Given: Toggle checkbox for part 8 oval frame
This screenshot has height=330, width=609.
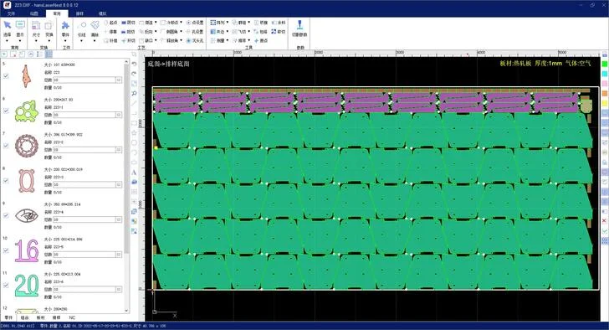Looking at the screenshot, I should point(6,181).
